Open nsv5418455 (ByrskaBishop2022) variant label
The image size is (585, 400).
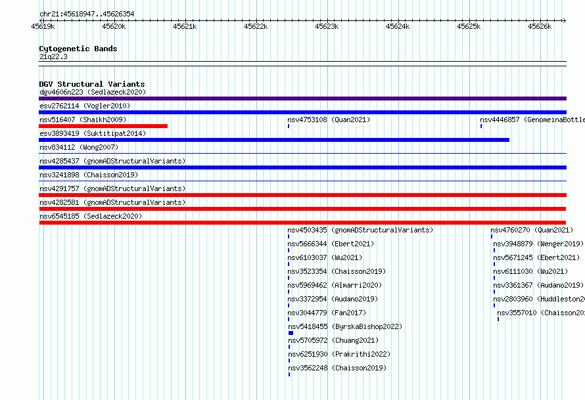pos(345,326)
